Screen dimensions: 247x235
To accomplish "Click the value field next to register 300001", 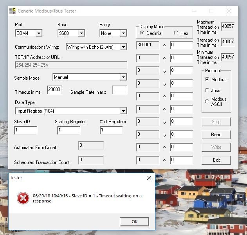I will [181, 45].
